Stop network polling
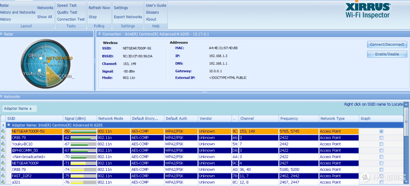The image size is (410, 186). click(93, 17)
